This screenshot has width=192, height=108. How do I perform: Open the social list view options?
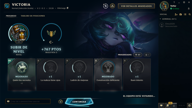(185, 14)
